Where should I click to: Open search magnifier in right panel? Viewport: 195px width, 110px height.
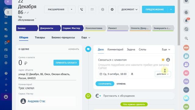tap(186, 38)
